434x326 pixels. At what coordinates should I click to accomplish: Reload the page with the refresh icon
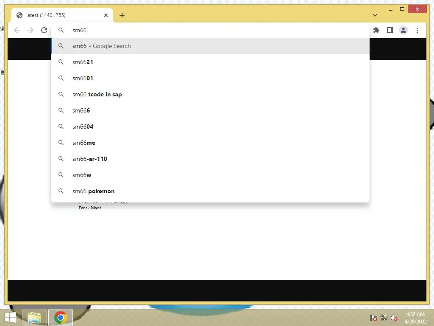coord(44,30)
